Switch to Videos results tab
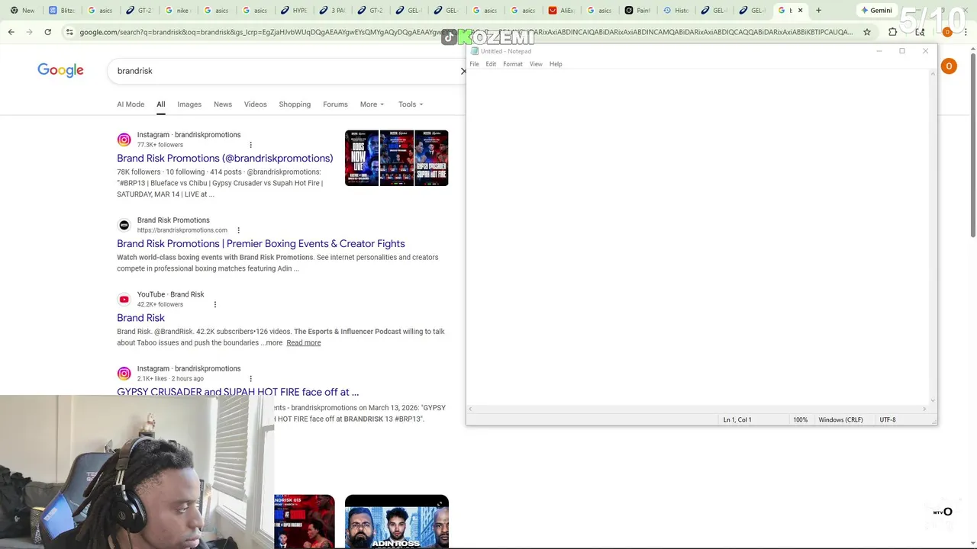977x549 pixels. [x=255, y=104]
